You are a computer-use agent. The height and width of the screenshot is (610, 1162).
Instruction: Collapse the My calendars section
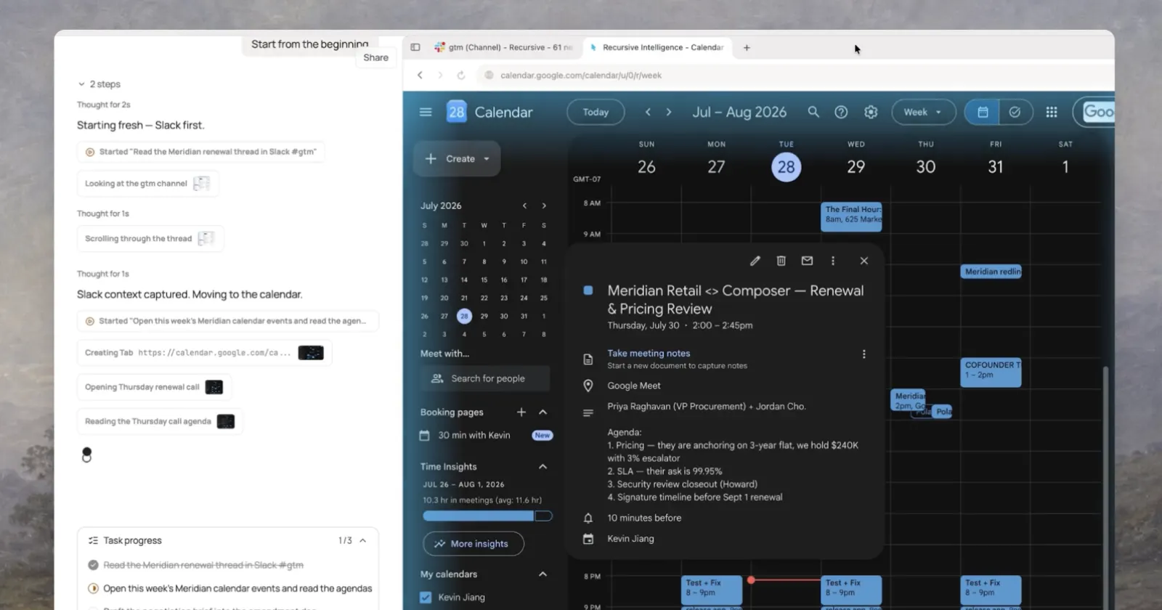[x=543, y=574]
